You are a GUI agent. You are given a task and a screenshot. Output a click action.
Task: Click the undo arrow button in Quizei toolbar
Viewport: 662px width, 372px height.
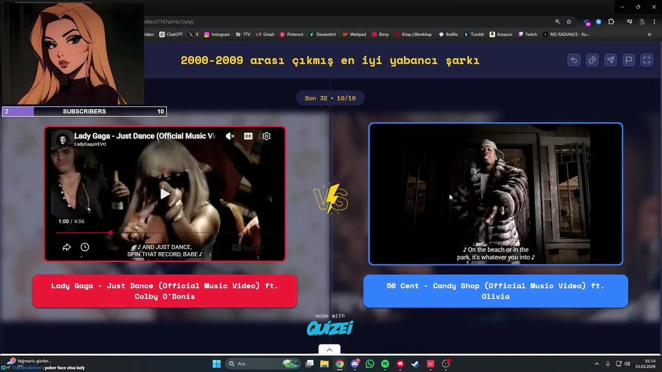pyautogui.click(x=574, y=60)
